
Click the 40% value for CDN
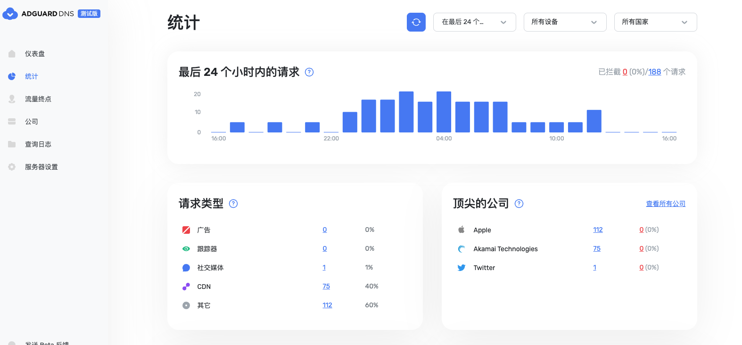click(371, 286)
